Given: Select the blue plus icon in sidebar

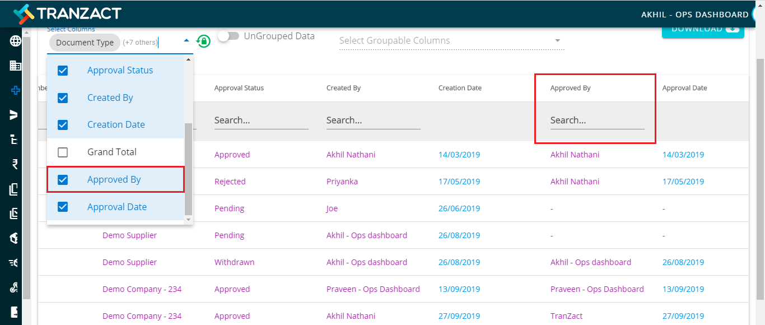Looking at the screenshot, I should tap(16, 90).
